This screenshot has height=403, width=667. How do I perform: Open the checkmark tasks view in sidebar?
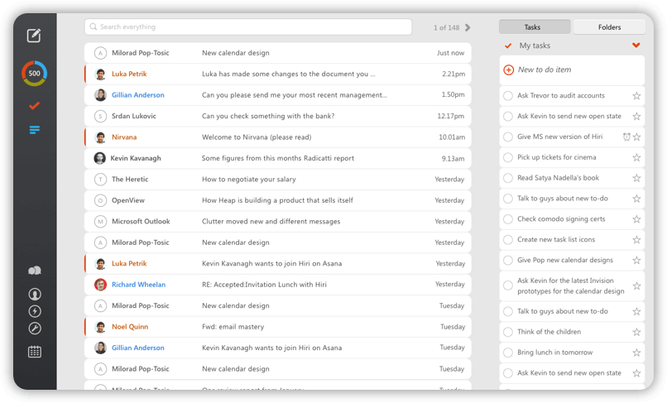(34, 106)
